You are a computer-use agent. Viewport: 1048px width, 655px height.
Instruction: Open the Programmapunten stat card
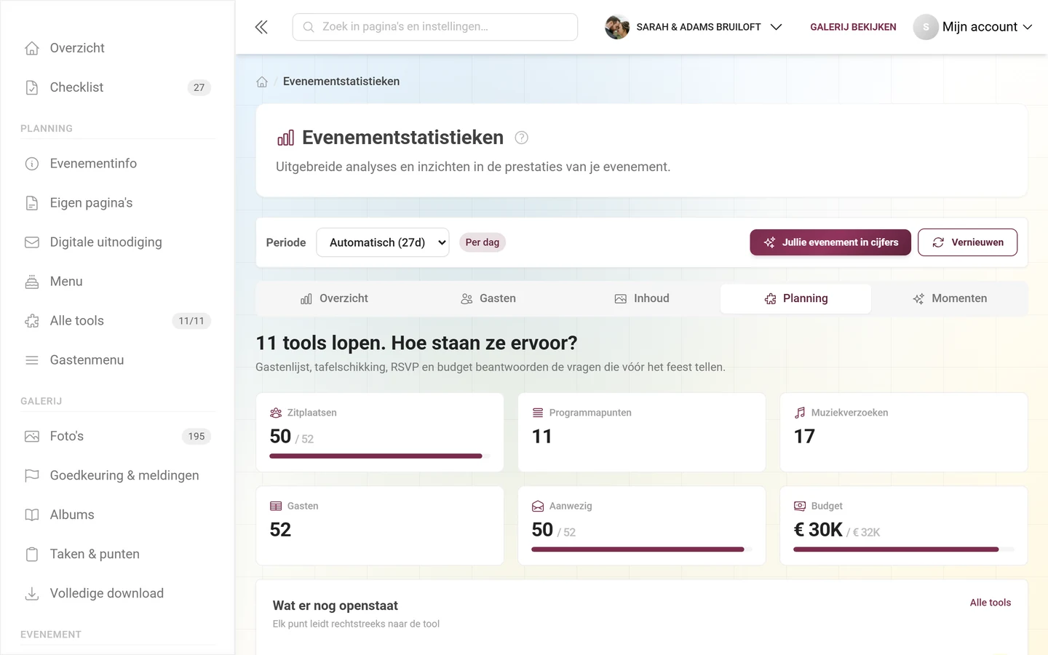tap(642, 432)
